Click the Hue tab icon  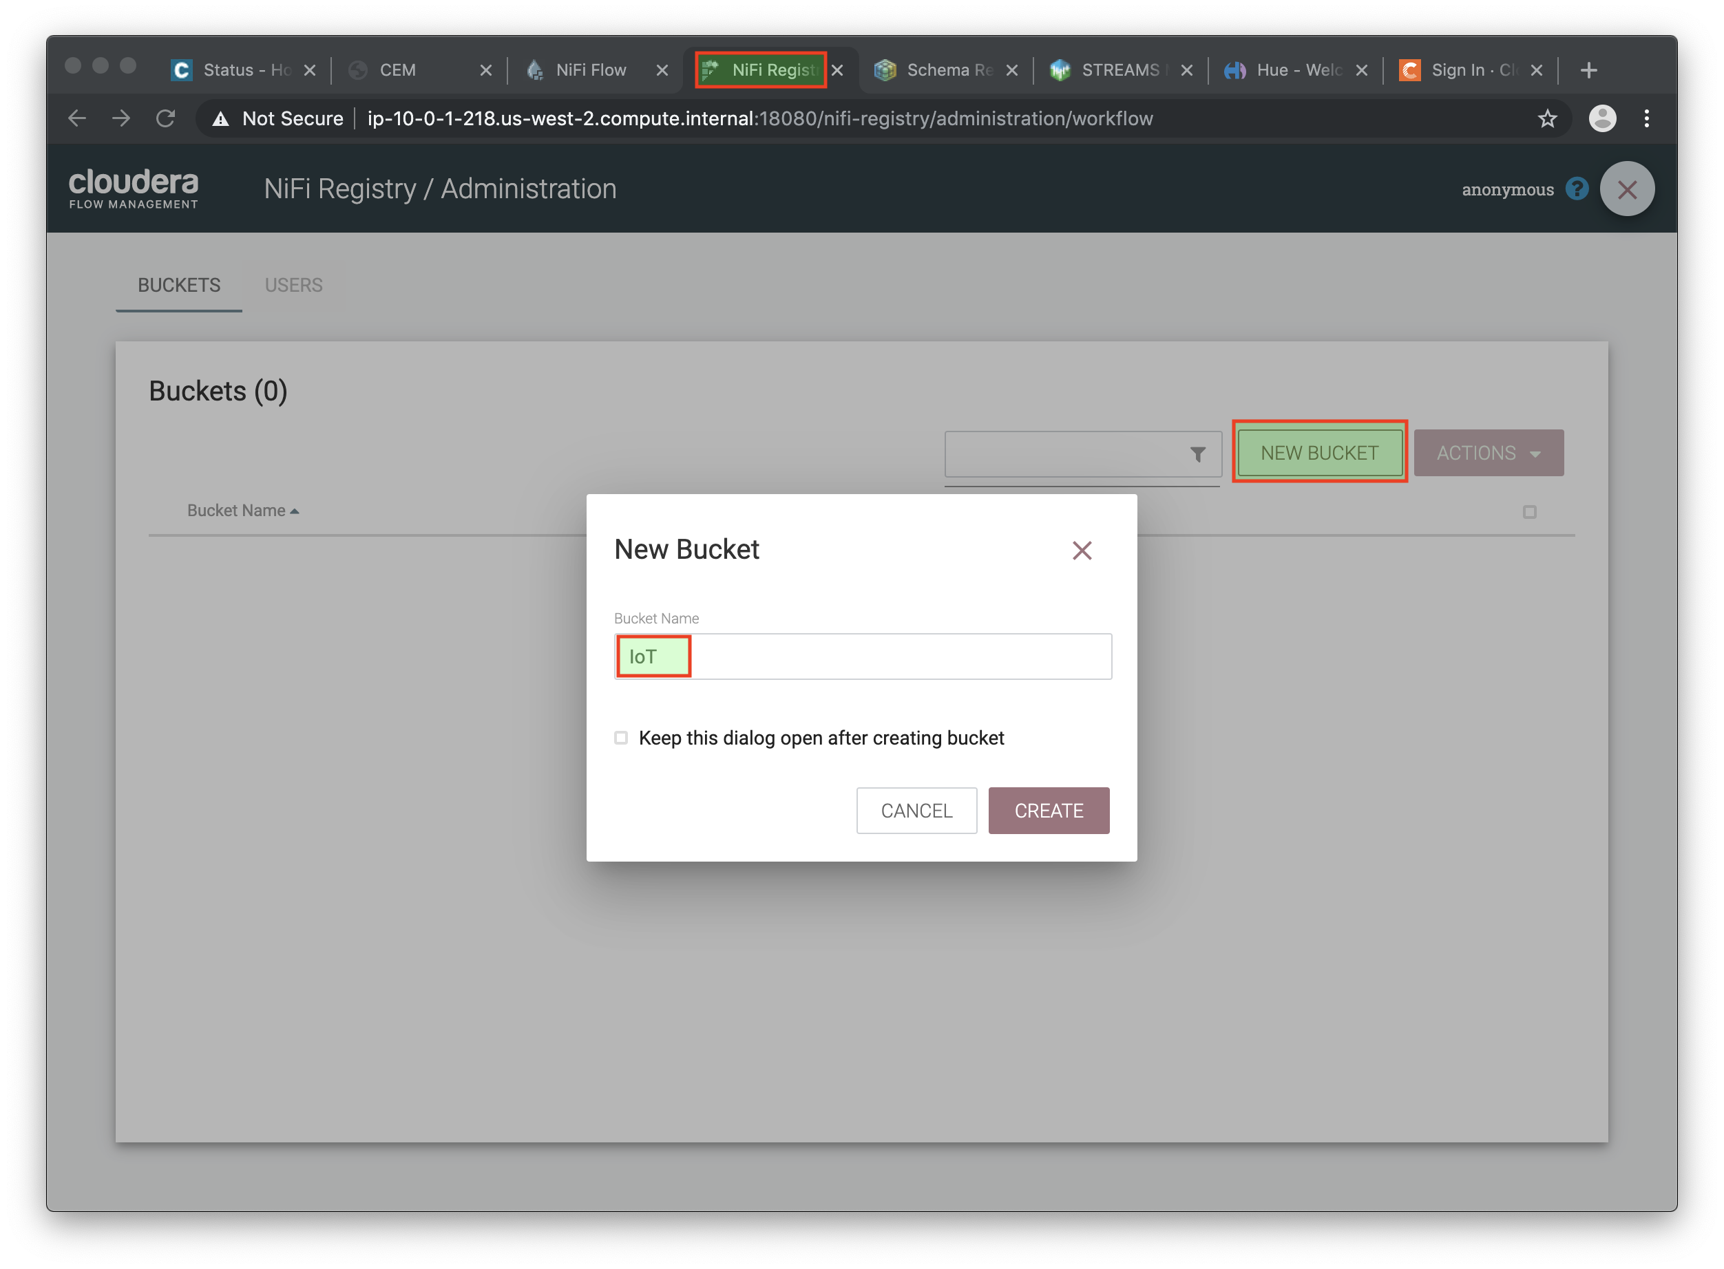(x=1234, y=70)
